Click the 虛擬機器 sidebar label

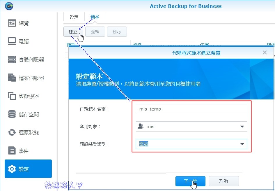coord(29,96)
